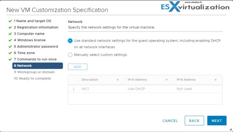Screen dimensions: 233x132
Task: Go to step 1 Name and target OS
Action: (x=32, y=21)
